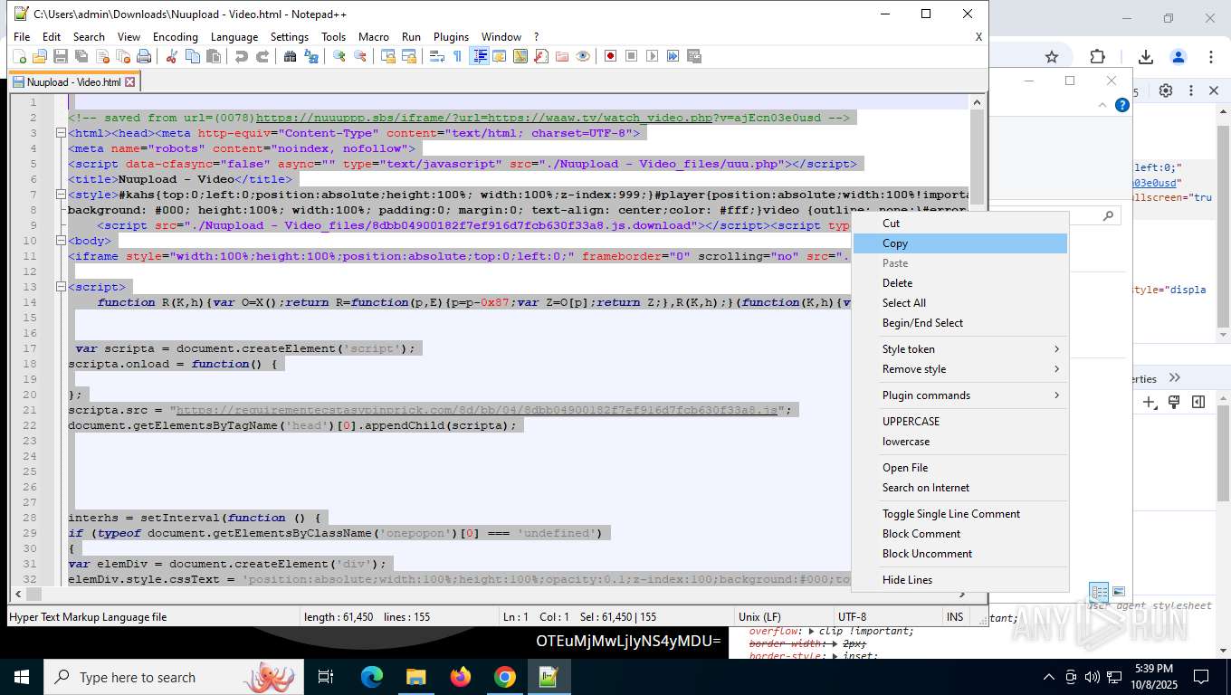The width and height of the screenshot is (1231, 695).
Task: Open the nuuuppp.sbs URL link on line 2
Action: 484,118
